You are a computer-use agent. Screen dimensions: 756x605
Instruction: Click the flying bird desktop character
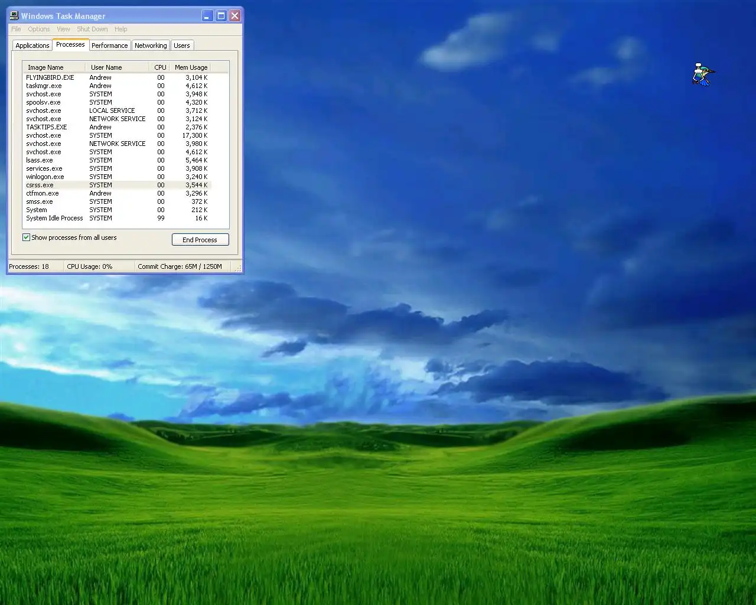tap(703, 74)
